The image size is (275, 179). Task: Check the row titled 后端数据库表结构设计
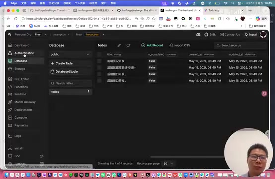(99, 68)
